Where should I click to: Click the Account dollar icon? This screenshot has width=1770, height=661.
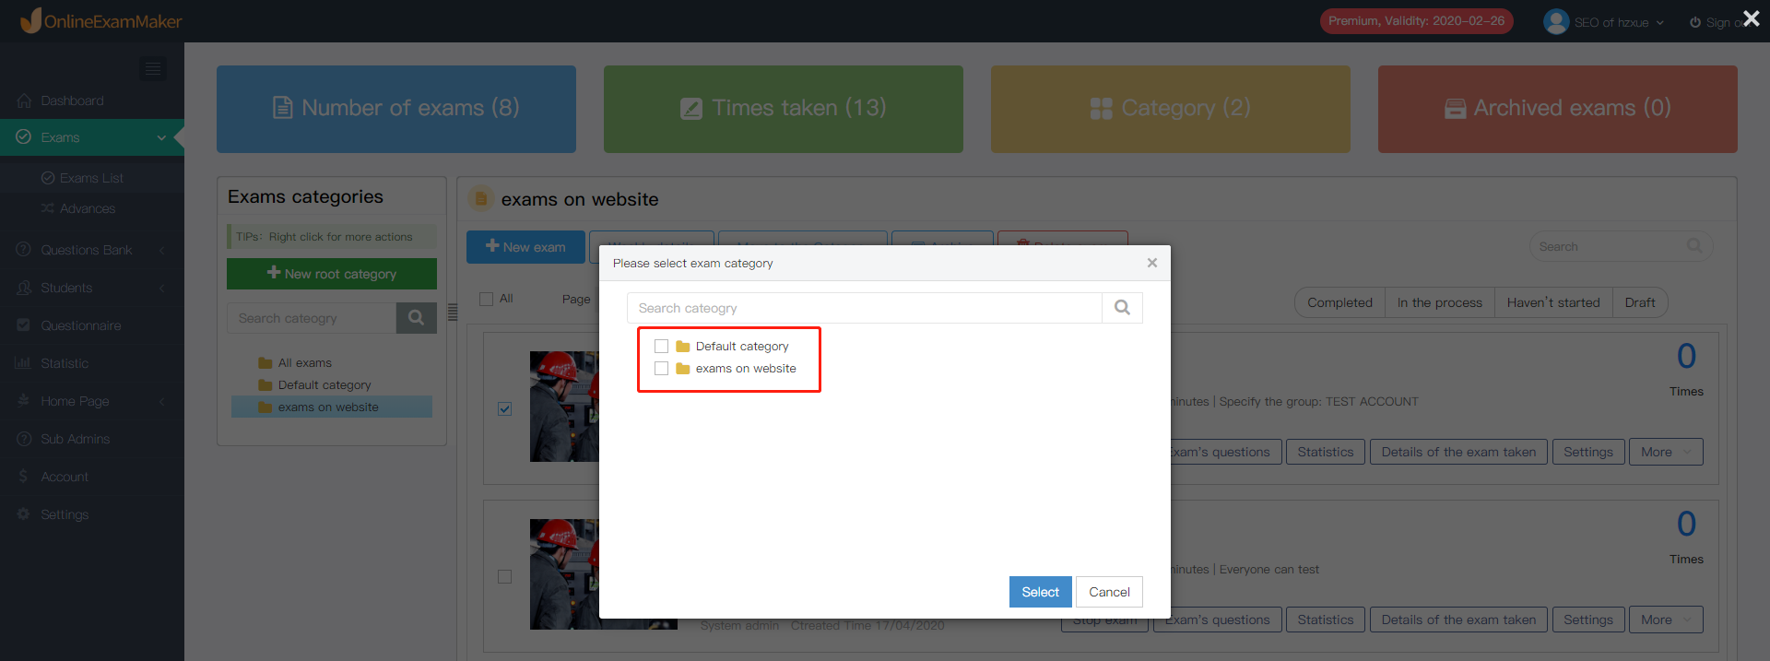click(24, 477)
